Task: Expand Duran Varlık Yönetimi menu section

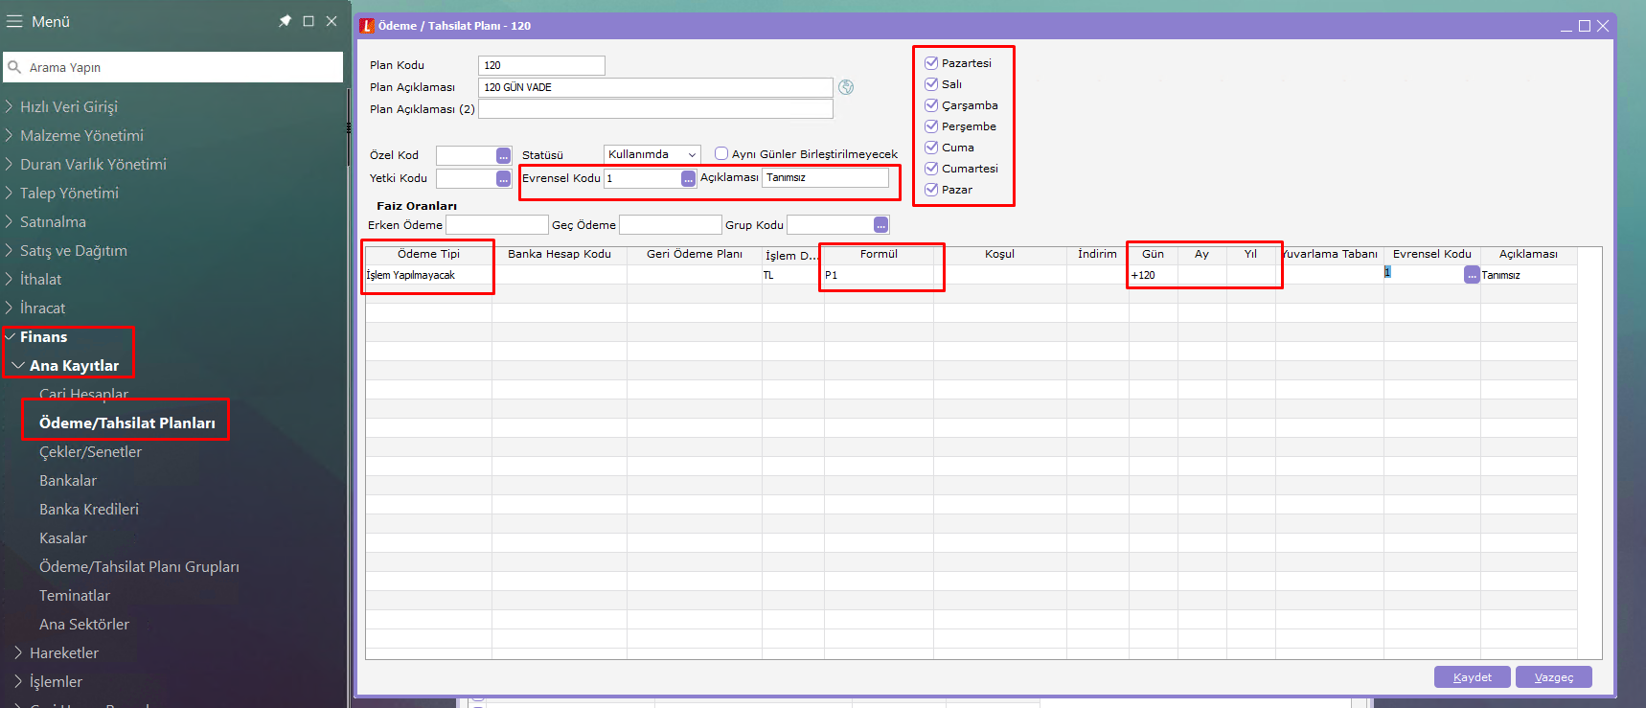Action: coord(9,164)
